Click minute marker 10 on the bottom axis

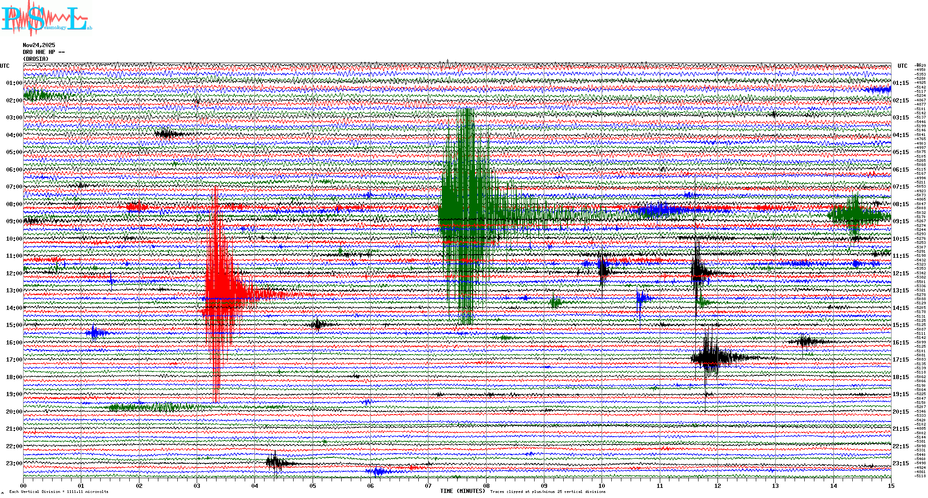[x=602, y=486]
